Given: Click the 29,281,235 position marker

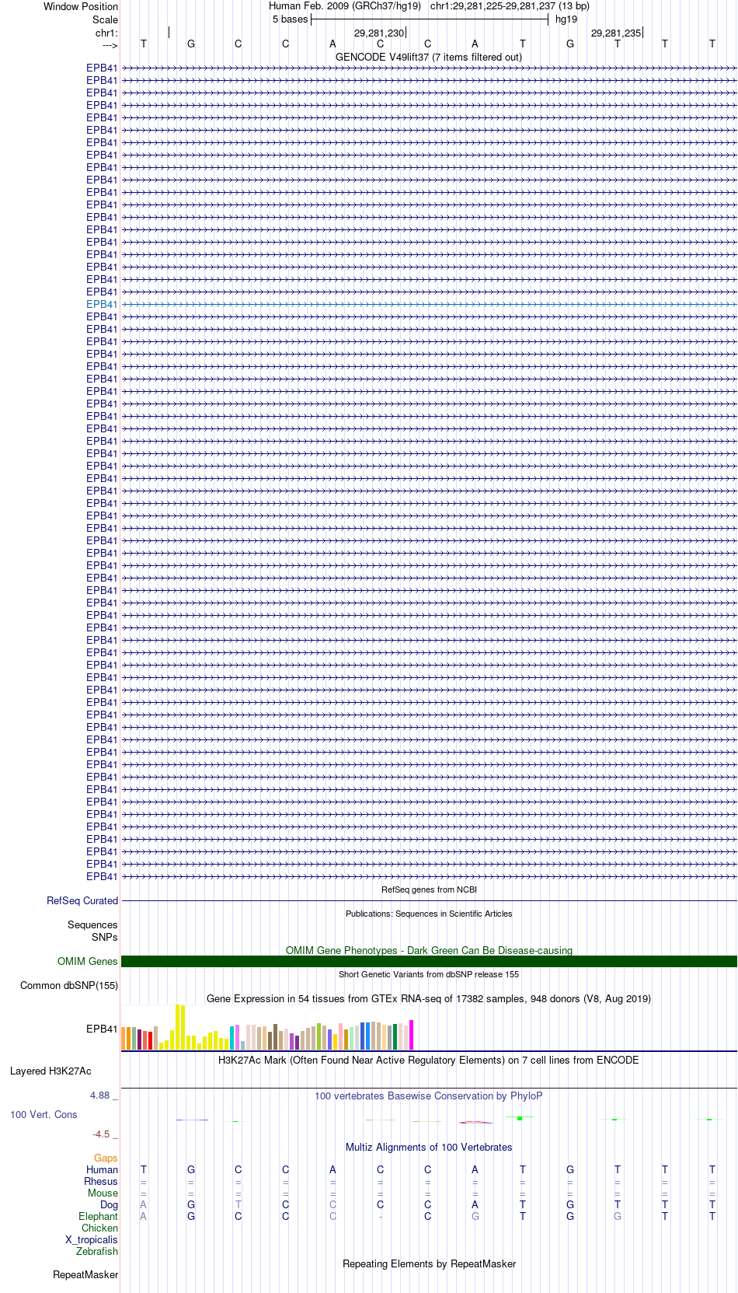Looking at the screenshot, I should click(x=616, y=33).
